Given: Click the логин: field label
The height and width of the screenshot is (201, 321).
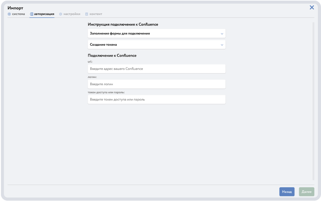Looking at the screenshot, I should pyautogui.click(x=92, y=77).
